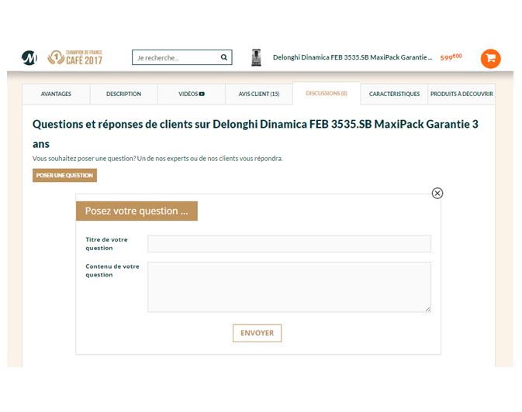
Task: Click the Envoyer submit button
Action: point(257,333)
